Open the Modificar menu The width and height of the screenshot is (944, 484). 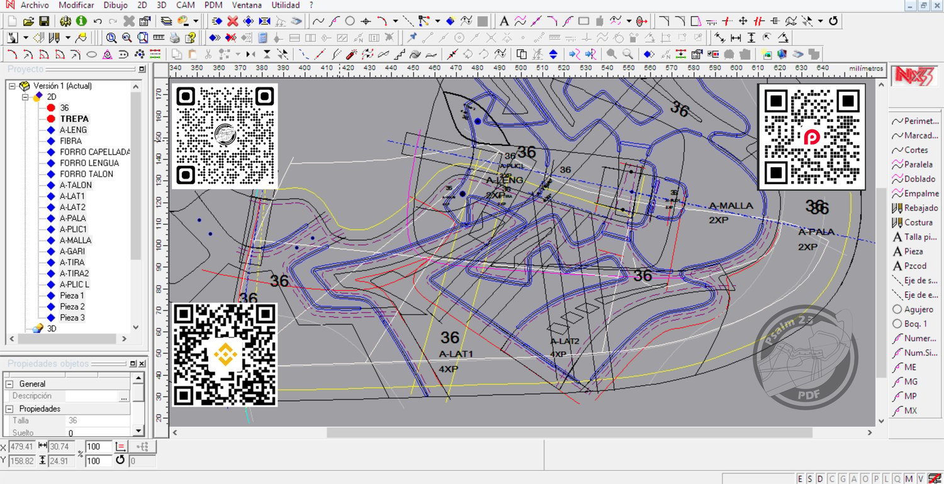tap(76, 5)
